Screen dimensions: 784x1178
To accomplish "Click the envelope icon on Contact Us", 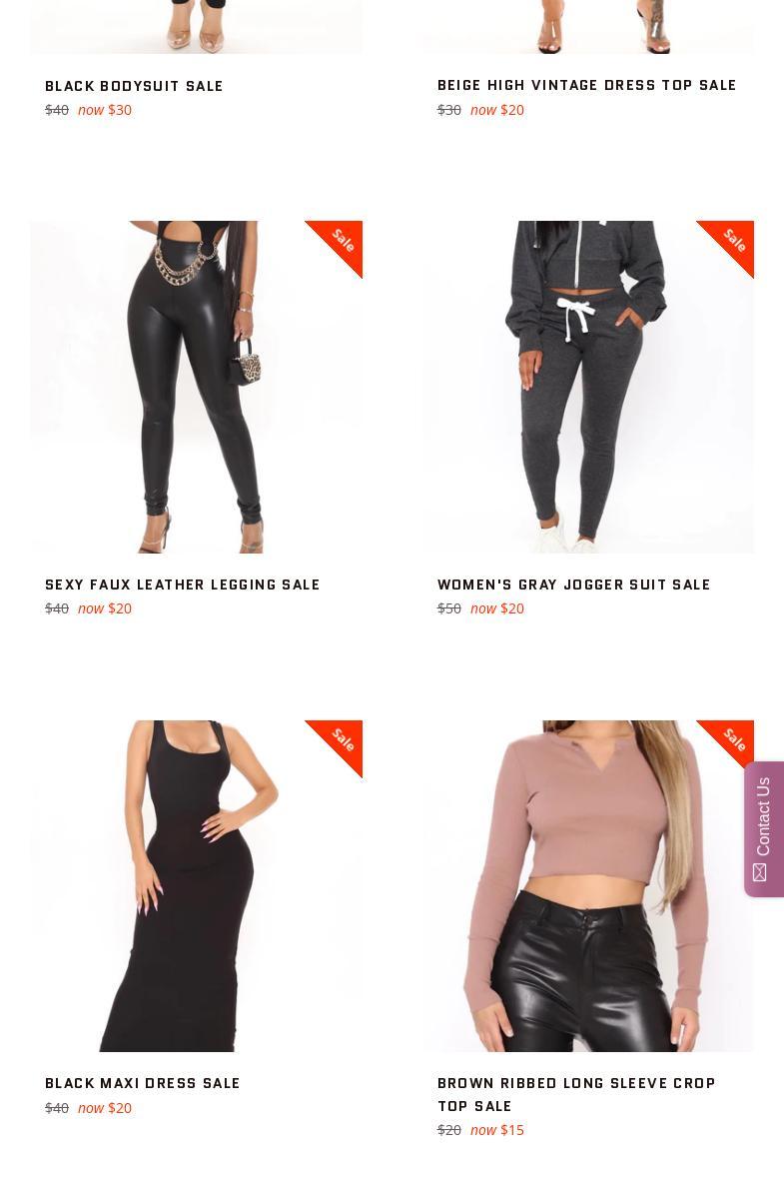I will [x=760, y=872].
